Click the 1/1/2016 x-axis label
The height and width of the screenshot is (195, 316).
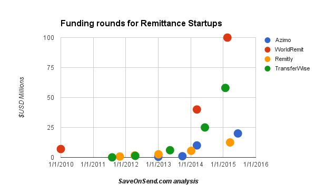(256, 165)
